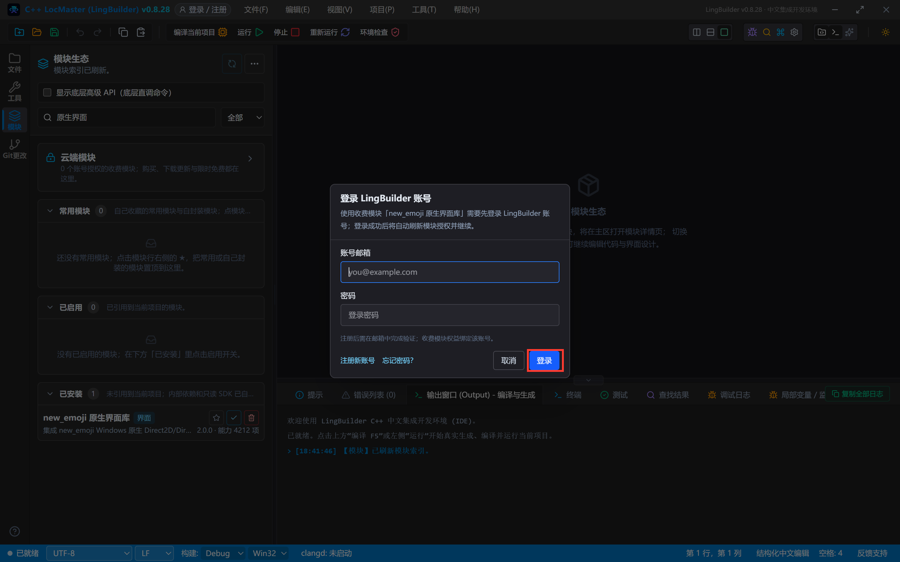Image resolution: width=900 pixels, height=562 pixels.
Task: Click the undo arrow in the toolbar
Action: point(80,32)
